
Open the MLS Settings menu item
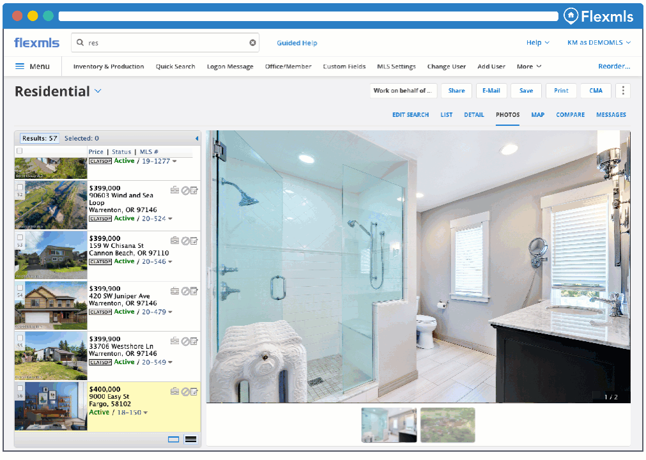(x=396, y=66)
